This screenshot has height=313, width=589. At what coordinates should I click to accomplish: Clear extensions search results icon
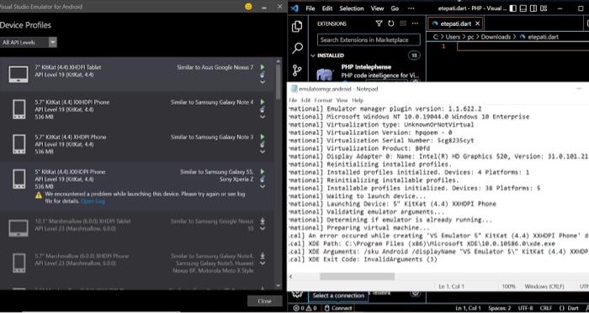pyautogui.click(x=403, y=23)
